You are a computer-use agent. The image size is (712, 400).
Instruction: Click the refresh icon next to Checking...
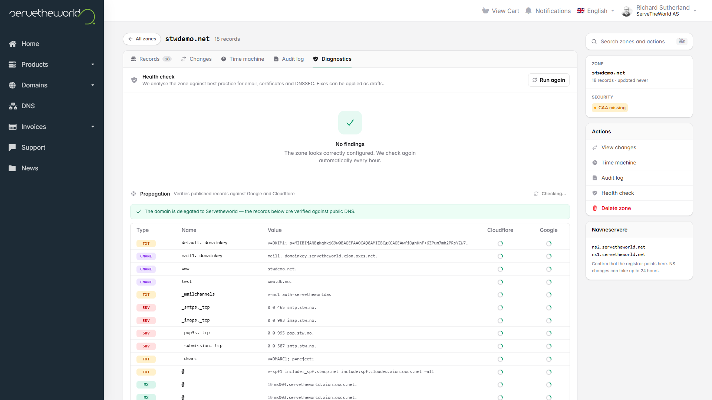coord(536,194)
